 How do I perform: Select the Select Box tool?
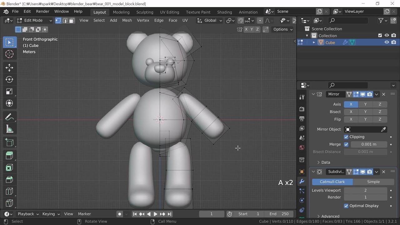[9, 42]
